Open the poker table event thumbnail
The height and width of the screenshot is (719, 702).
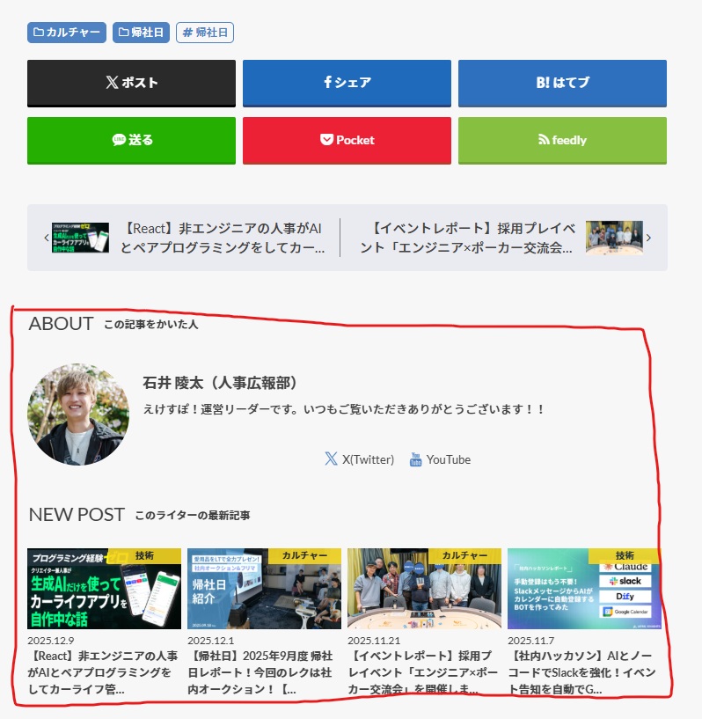click(424, 589)
